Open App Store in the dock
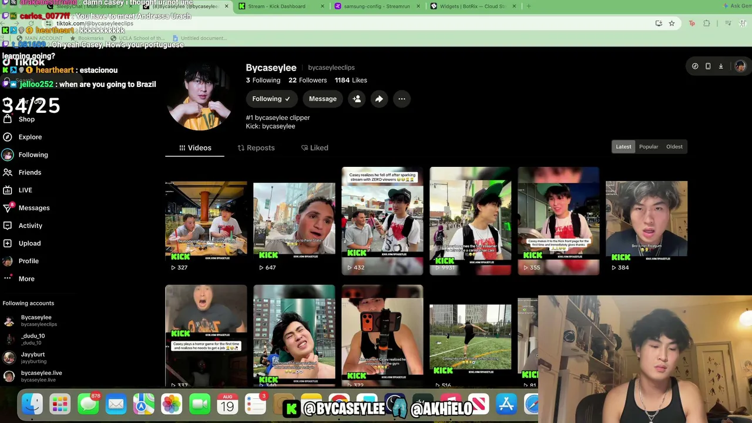Screen dimensions: 752x423 click(x=506, y=404)
